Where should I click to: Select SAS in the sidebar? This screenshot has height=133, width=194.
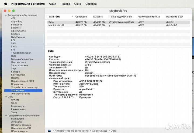tap(13, 44)
